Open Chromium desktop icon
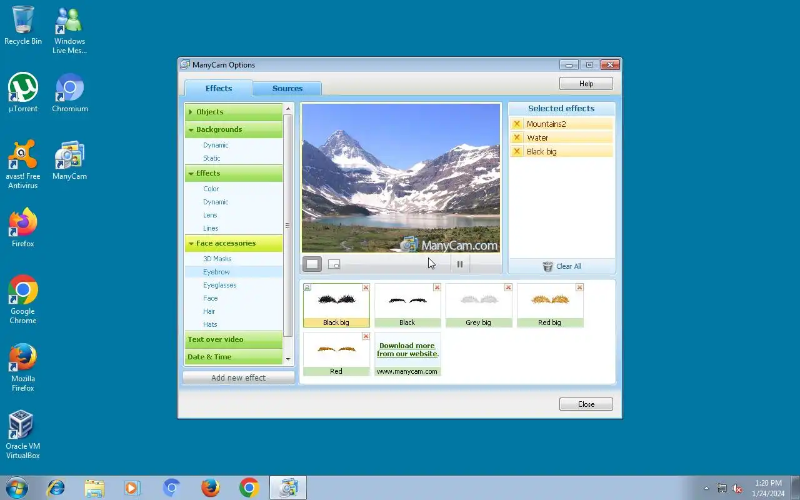The image size is (800, 500). tap(70, 92)
